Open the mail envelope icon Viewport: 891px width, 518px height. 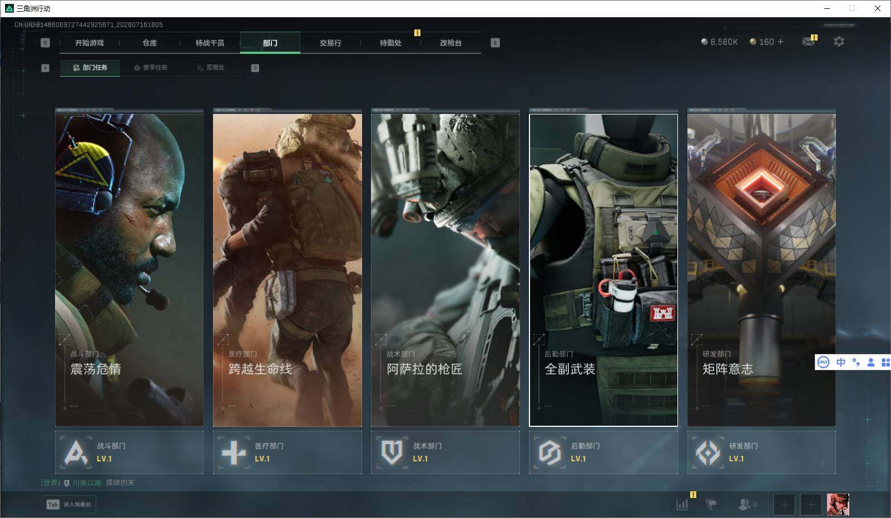click(809, 42)
